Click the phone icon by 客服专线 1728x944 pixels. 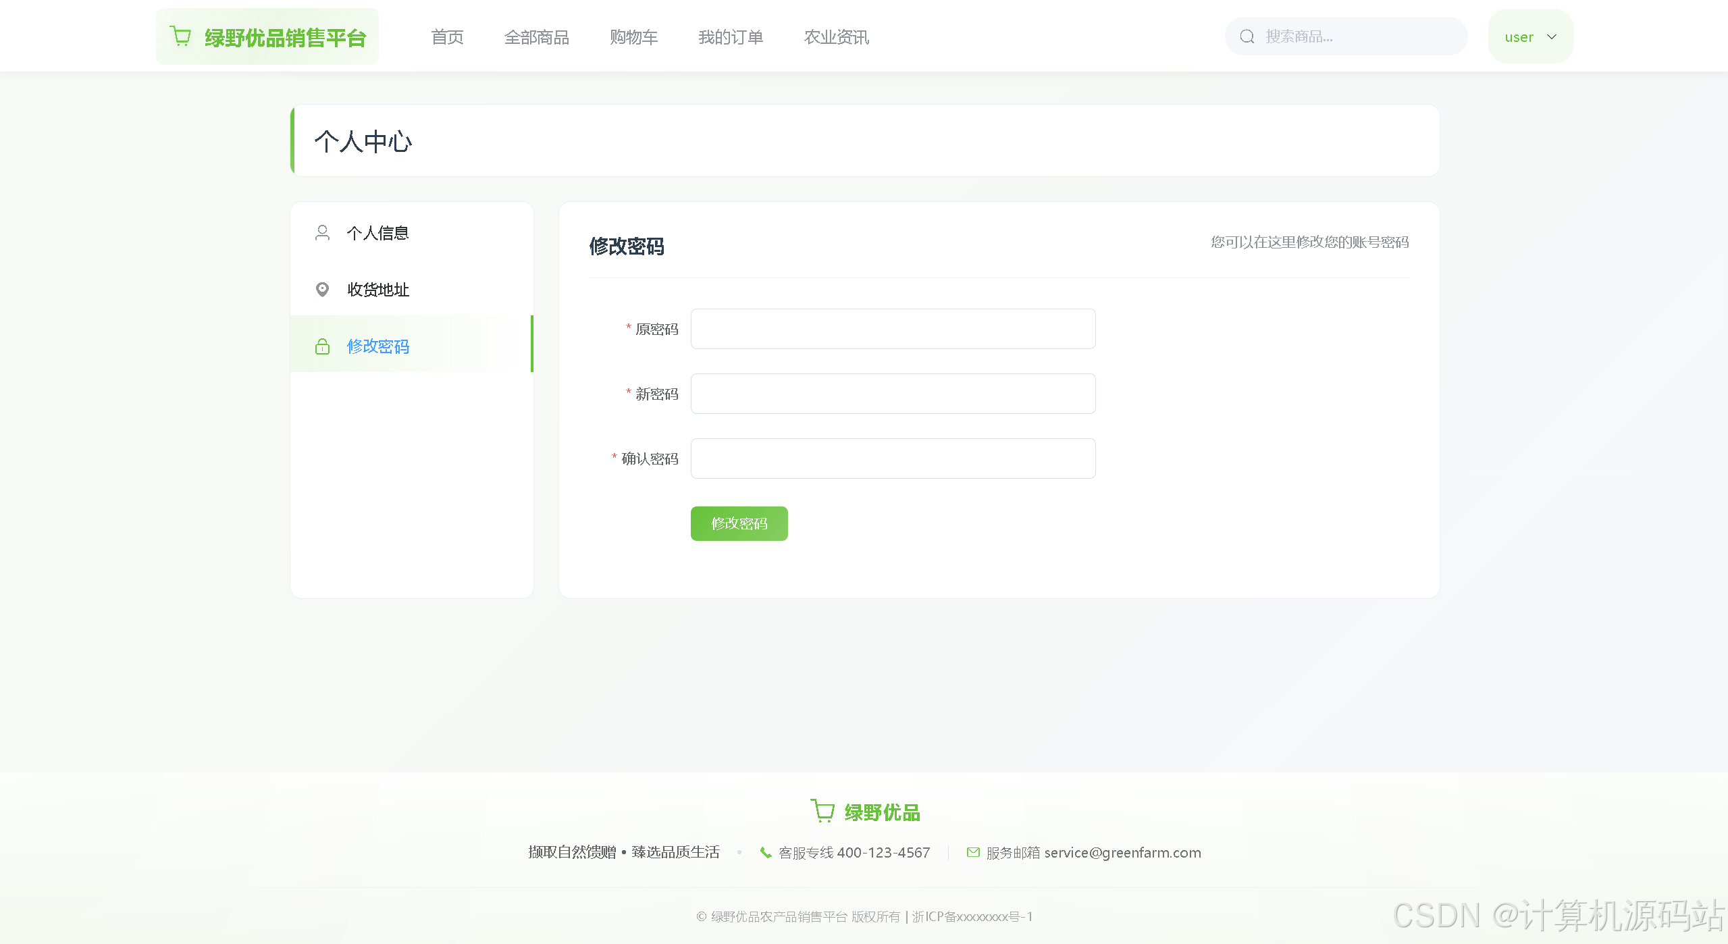pos(765,852)
